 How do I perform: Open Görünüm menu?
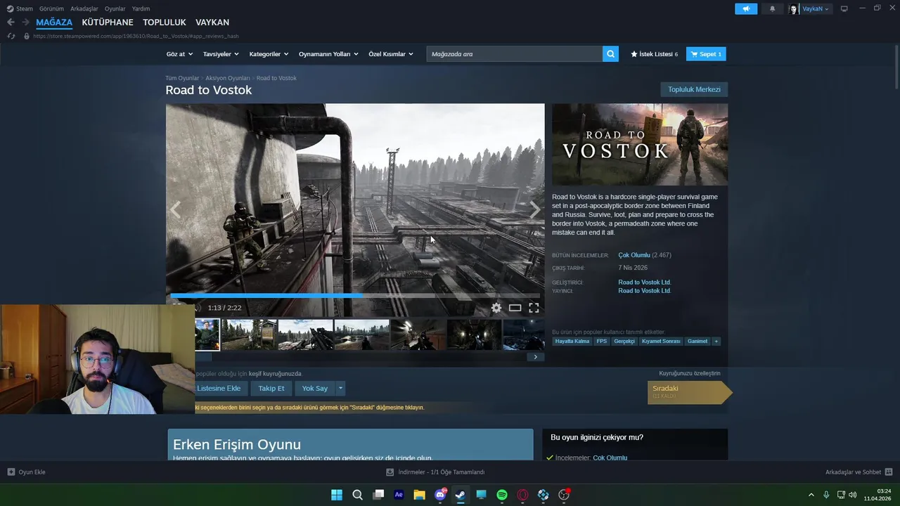[x=51, y=8]
